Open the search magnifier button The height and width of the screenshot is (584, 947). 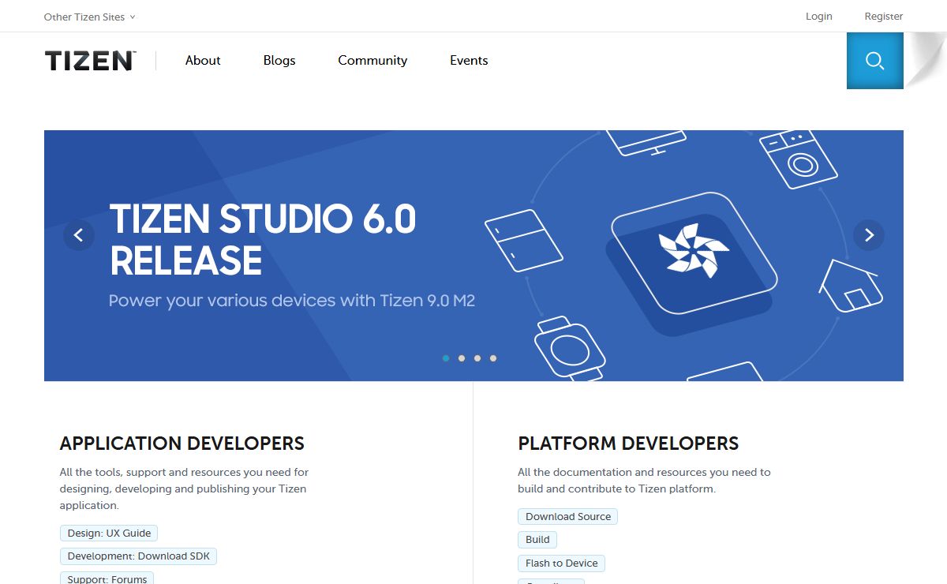click(874, 61)
